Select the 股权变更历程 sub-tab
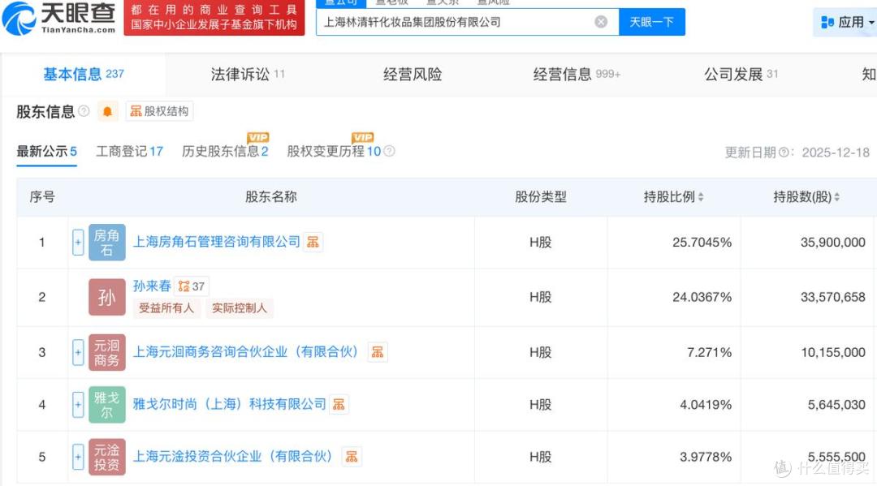This screenshot has width=877, height=486. 334,152
